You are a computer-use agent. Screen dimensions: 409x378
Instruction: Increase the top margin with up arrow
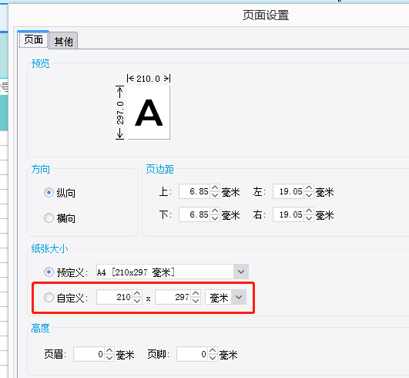click(x=215, y=187)
